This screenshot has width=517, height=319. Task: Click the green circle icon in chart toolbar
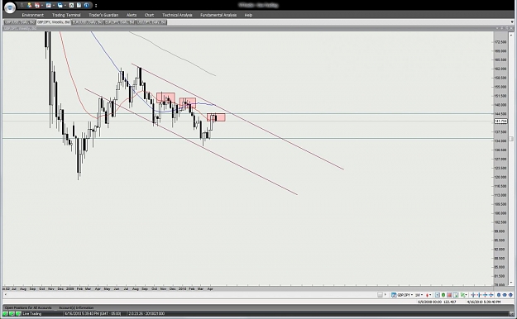point(443,295)
